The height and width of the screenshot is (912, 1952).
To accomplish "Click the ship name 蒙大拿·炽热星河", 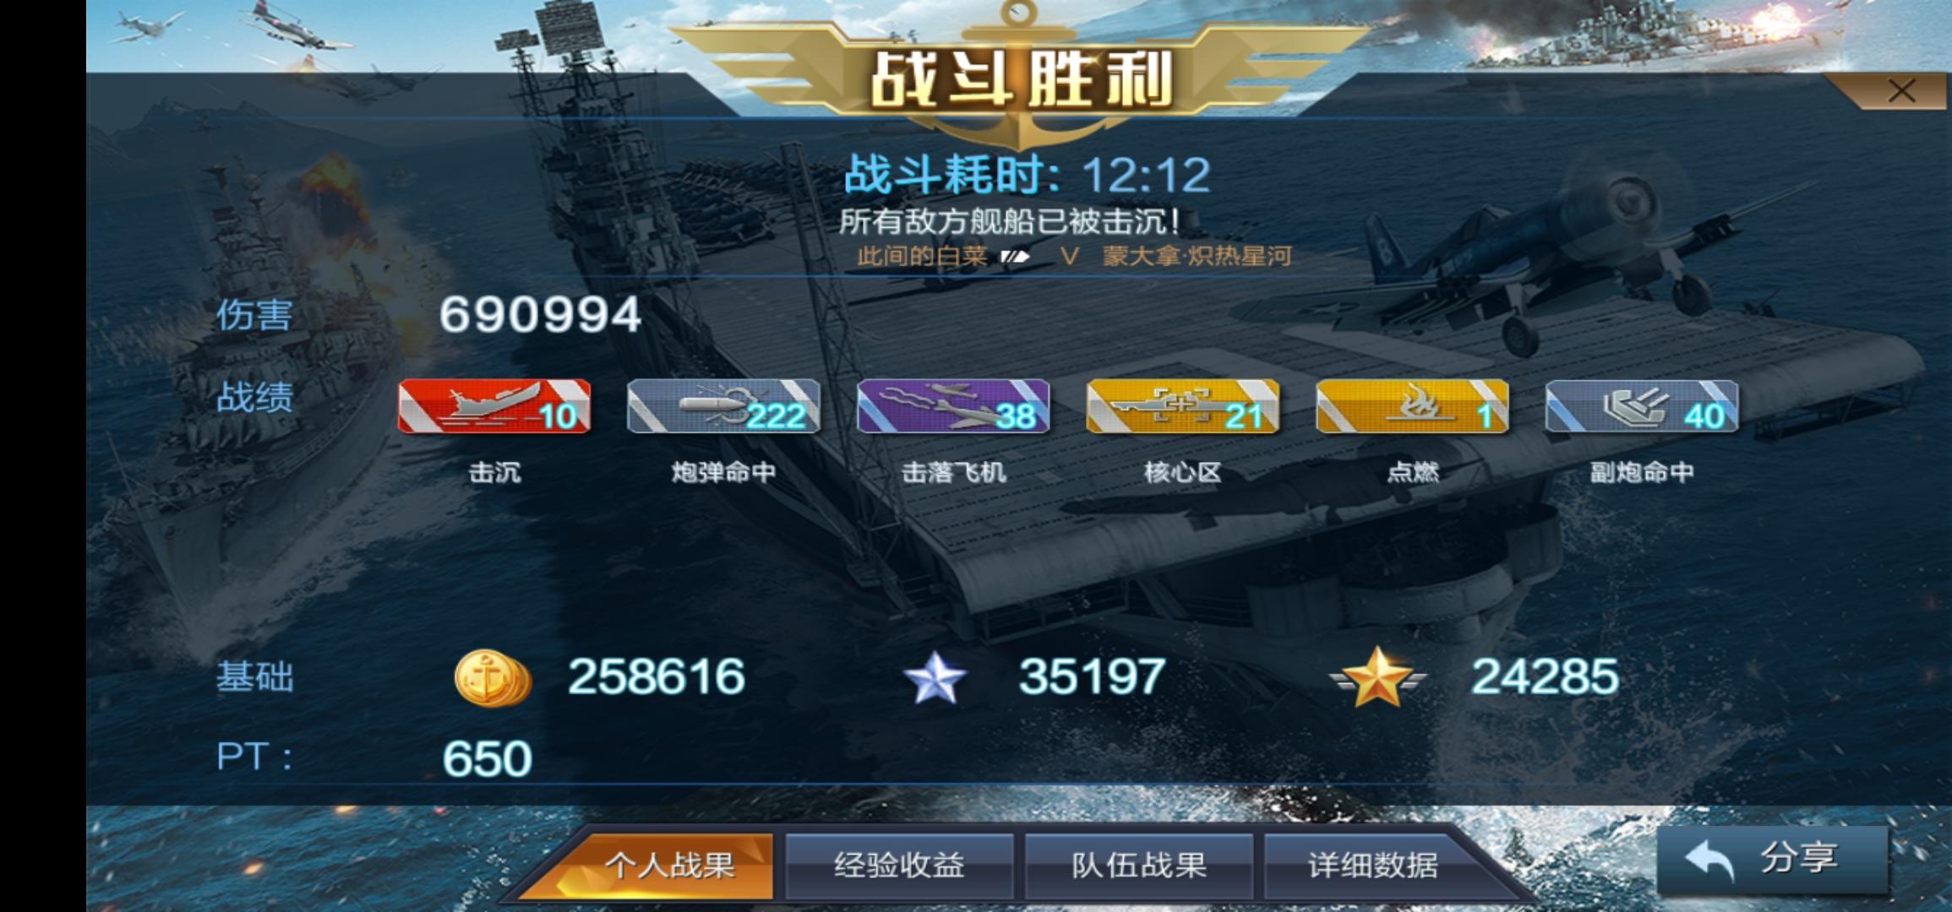I will coord(1197,256).
